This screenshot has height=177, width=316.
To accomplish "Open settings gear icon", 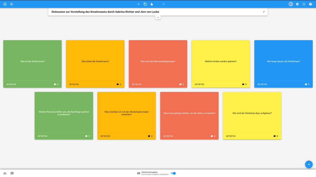I will click(297, 4).
